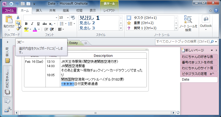Screen dimensions: 221x117
Task: Click the Back arrow in quick access toolbar
Action: (11, 4)
